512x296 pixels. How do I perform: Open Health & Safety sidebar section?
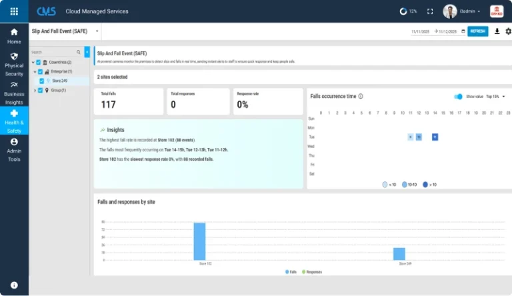point(14,121)
